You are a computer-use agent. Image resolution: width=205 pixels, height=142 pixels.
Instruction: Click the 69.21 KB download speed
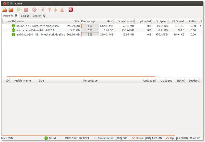162,26
